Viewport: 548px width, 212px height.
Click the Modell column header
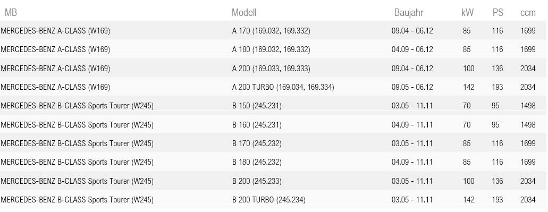pos(244,13)
